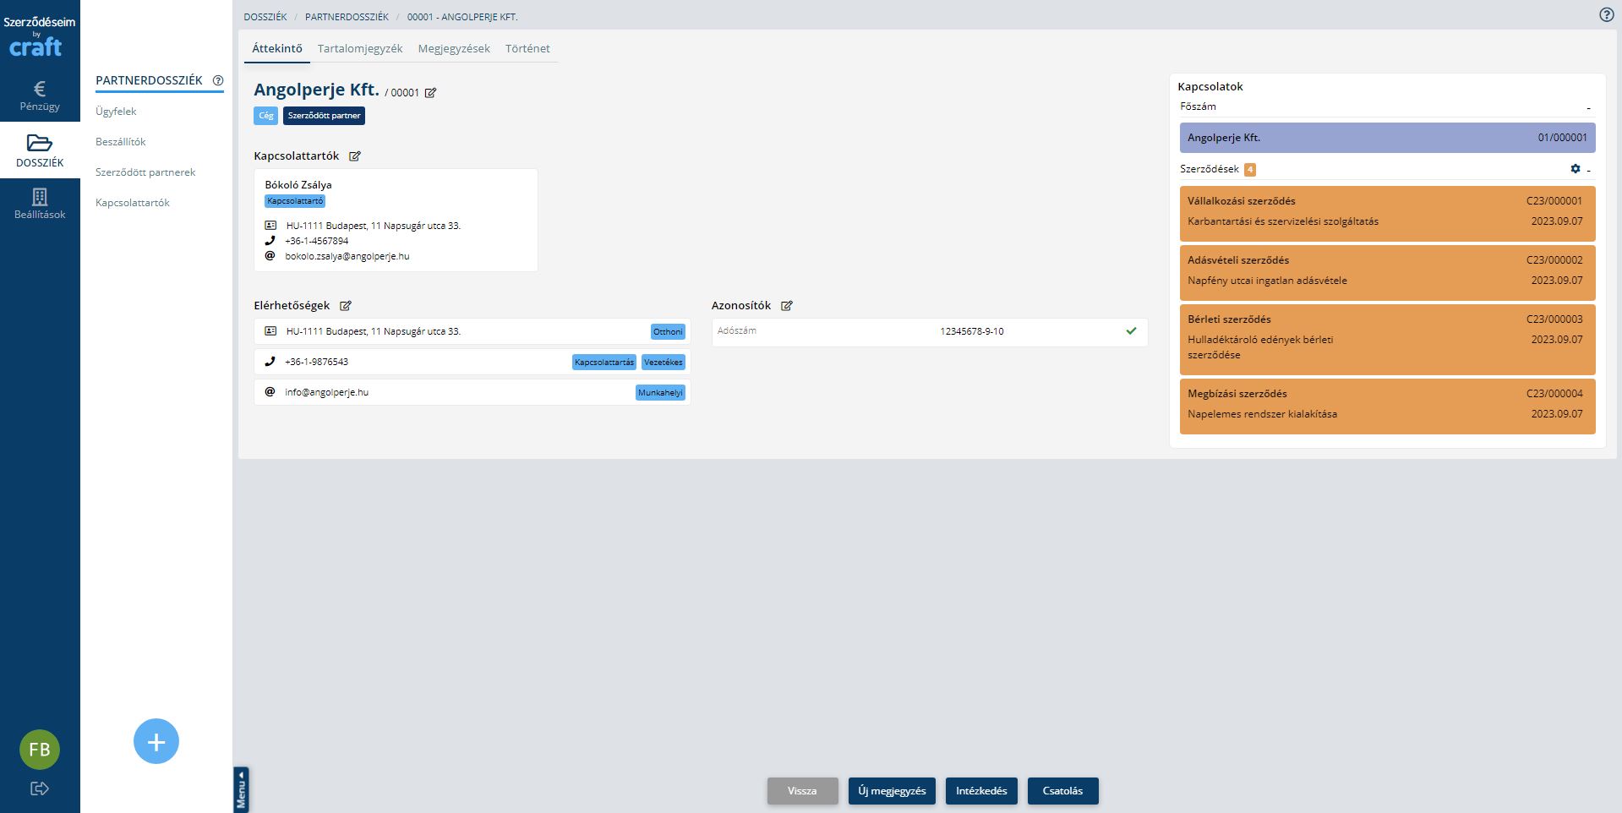This screenshot has height=813, width=1622.
Task: Expand the vertical Menu handle
Action: click(241, 789)
